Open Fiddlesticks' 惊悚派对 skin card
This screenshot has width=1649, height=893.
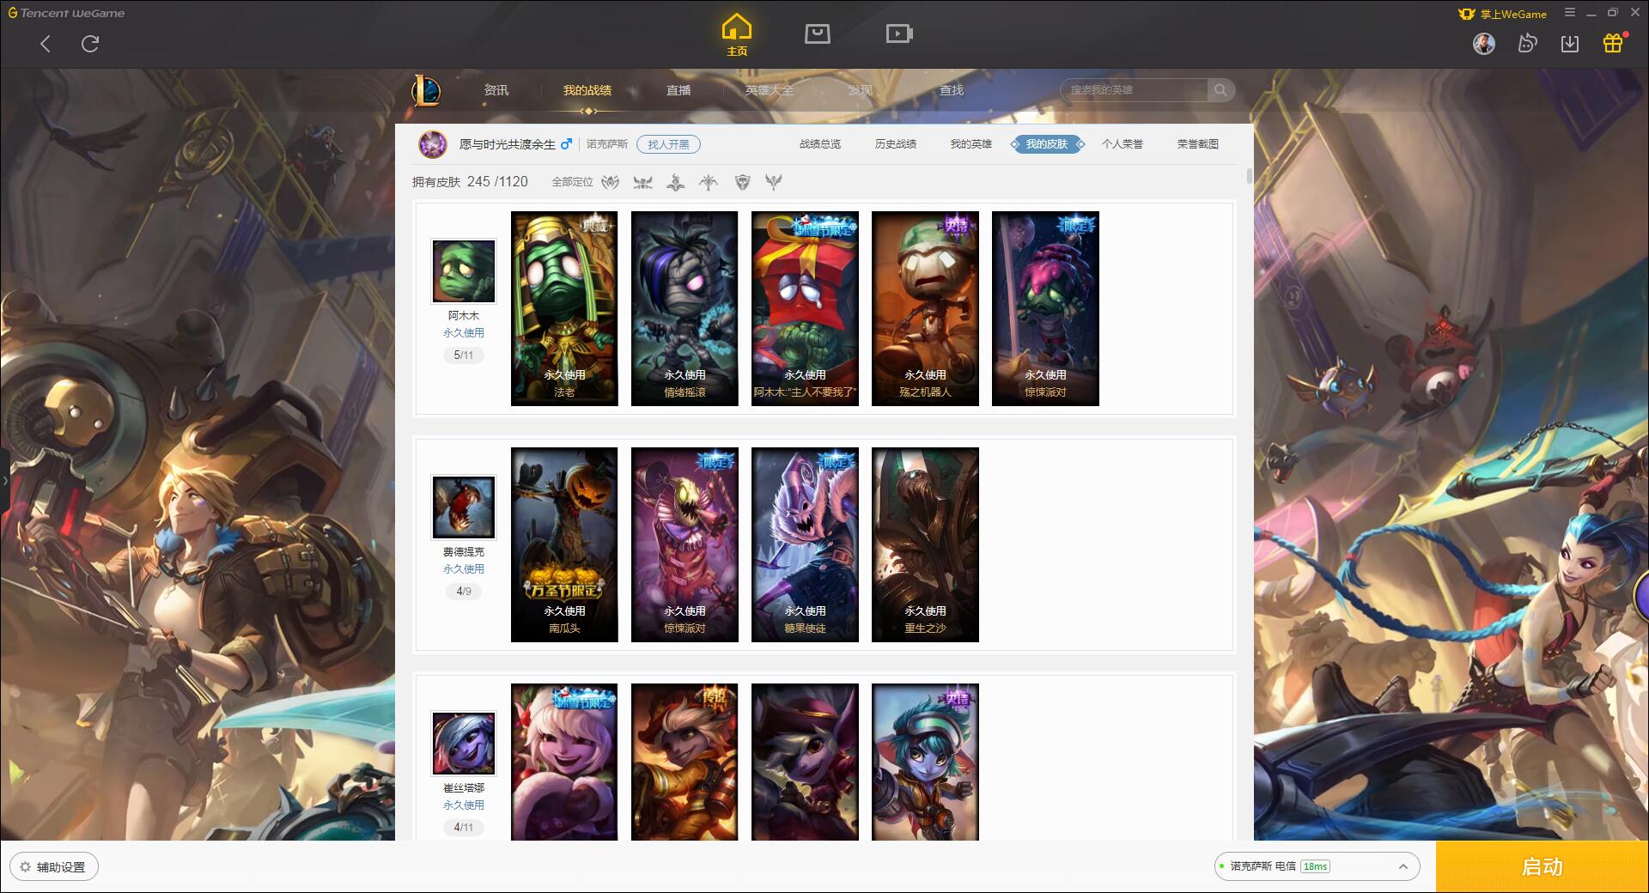point(685,544)
